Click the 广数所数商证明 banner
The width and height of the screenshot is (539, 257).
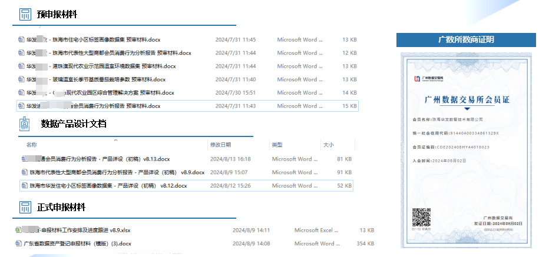click(466, 40)
